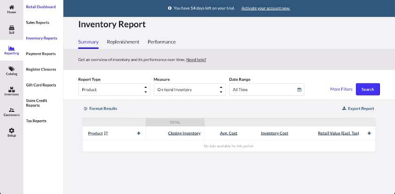Open the Report Type dropdown
The height and width of the screenshot is (194, 395).
pyautogui.click(x=114, y=90)
